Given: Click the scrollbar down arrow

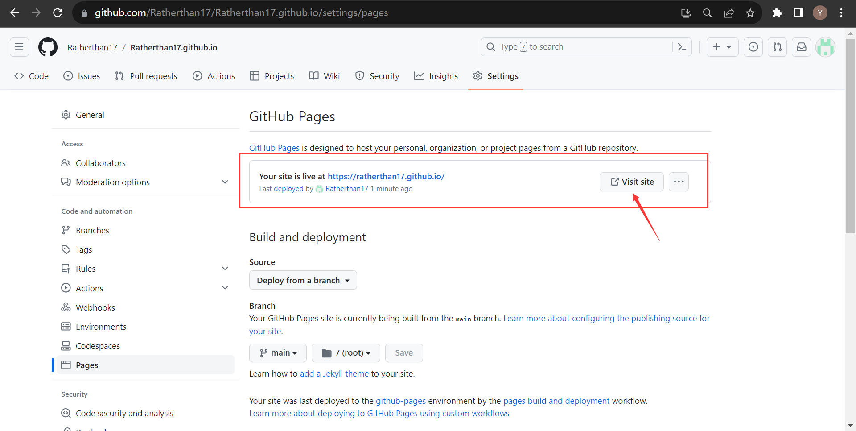Looking at the screenshot, I should pos(850,426).
